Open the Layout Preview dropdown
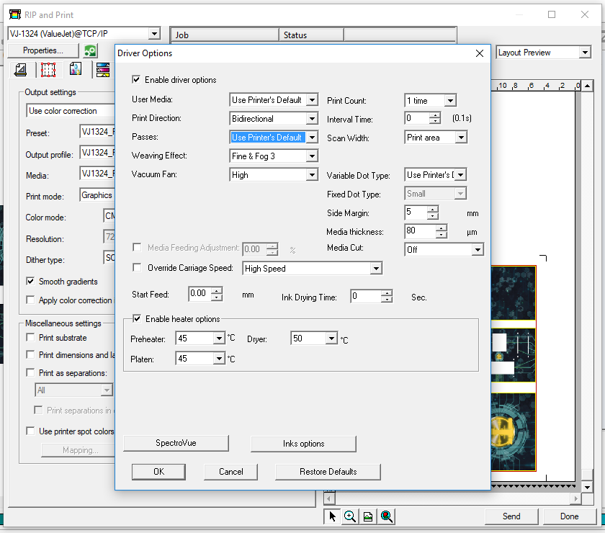Viewport: 605px width, 533px height. click(586, 53)
